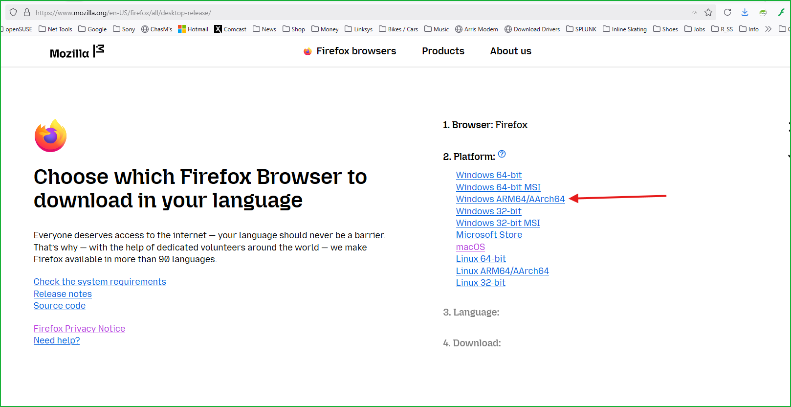
Task: Click the '2. Platform:' step heading
Action: click(469, 157)
